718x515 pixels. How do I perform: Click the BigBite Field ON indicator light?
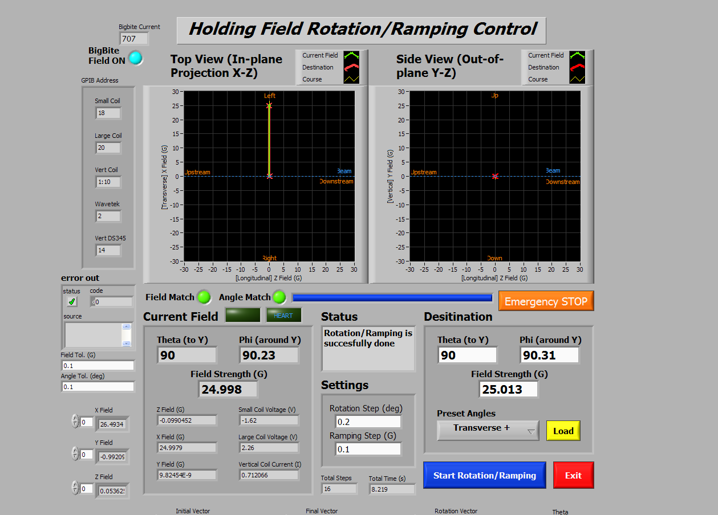click(135, 58)
